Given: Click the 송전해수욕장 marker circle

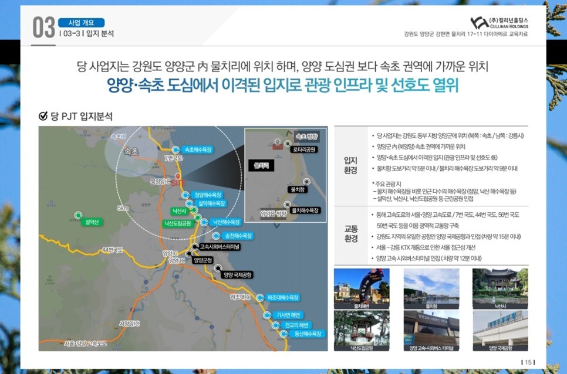Looking at the screenshot, I should click(216, 236).
